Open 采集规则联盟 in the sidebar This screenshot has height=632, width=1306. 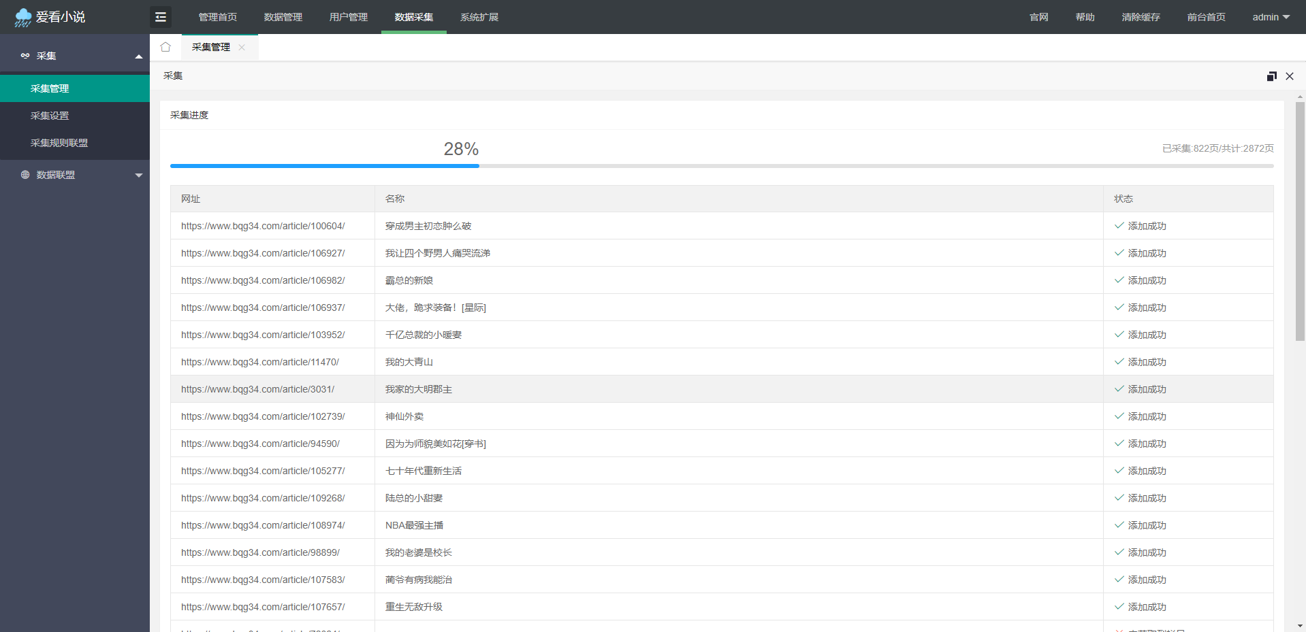pyautogui.click(x=75, y=143)
